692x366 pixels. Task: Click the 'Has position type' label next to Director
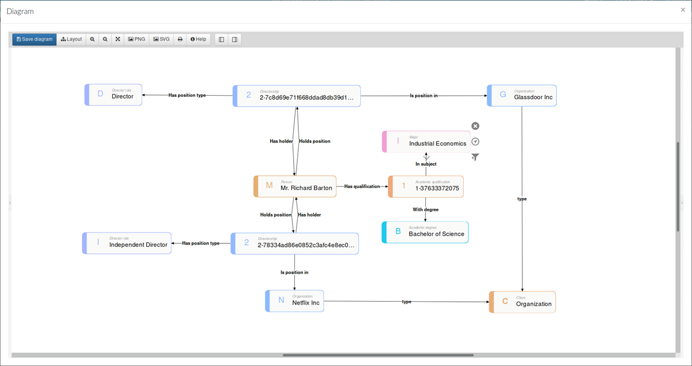[187, 95]
